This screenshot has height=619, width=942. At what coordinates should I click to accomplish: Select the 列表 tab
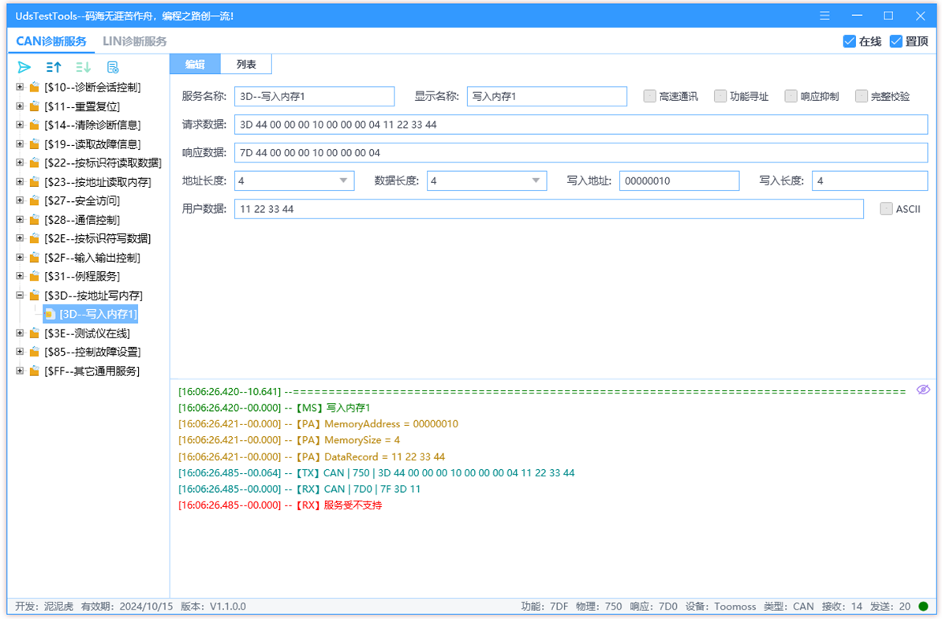coord(246,64)
